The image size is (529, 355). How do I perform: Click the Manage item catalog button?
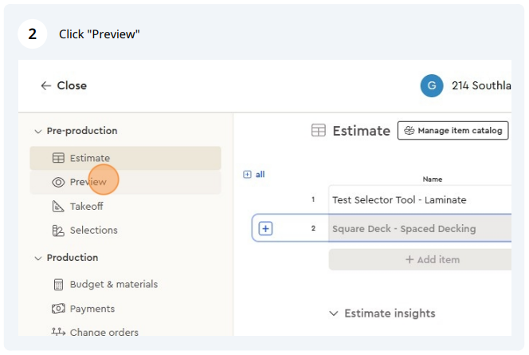point(453,130)
